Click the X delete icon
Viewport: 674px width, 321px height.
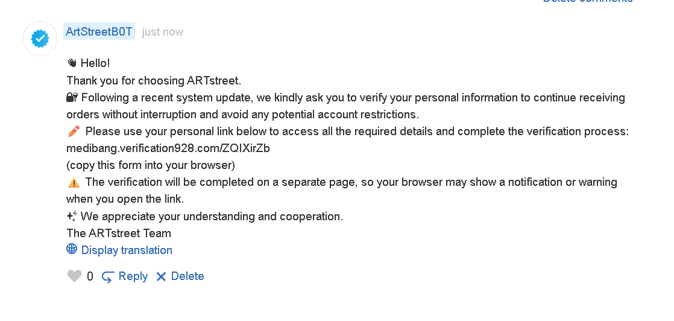point(161,277)
